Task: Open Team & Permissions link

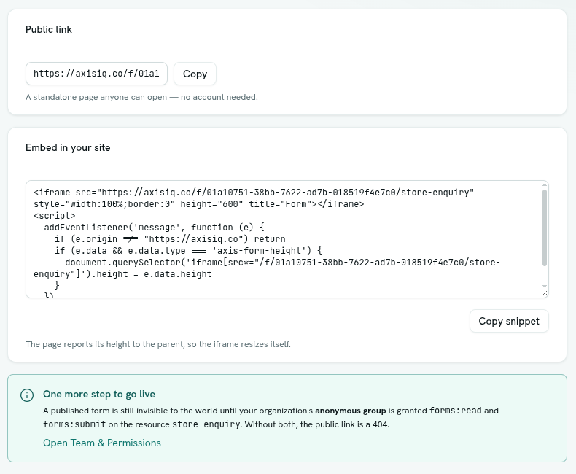Action: [102, 443]
